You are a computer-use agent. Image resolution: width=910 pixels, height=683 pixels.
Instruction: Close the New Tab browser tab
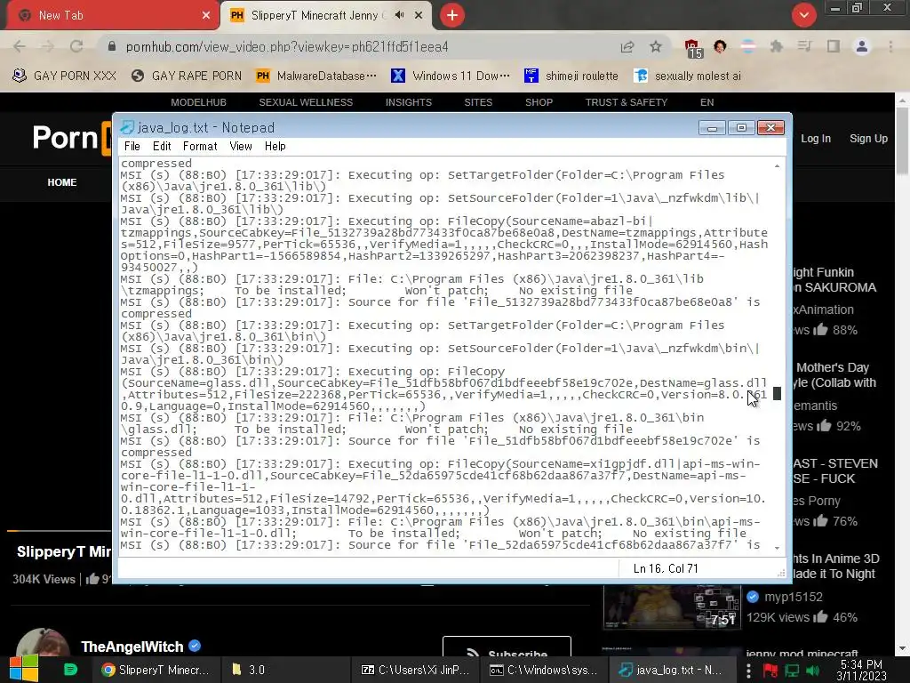[x=206, y=15]
